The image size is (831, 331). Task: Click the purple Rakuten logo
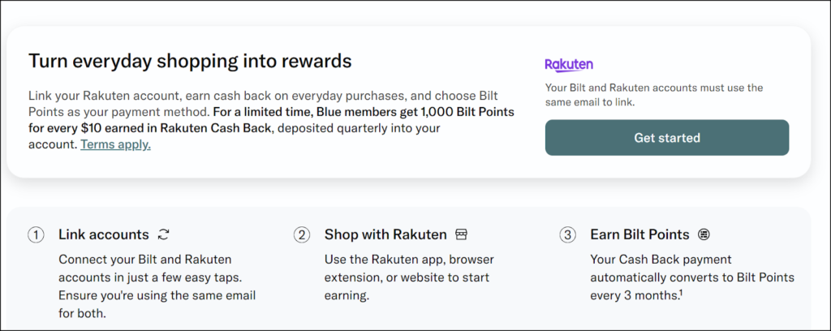click(x=568, y=64)
